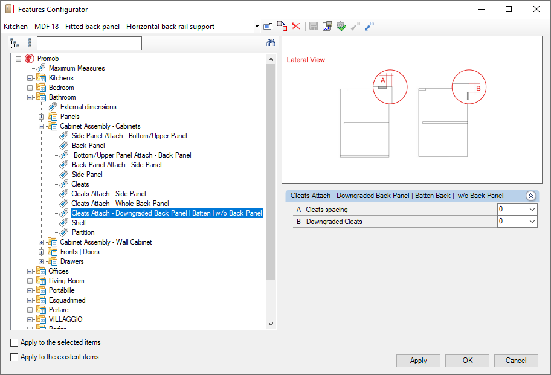
Task: Expand the Offices node
Action: click(x=30, y=271)
